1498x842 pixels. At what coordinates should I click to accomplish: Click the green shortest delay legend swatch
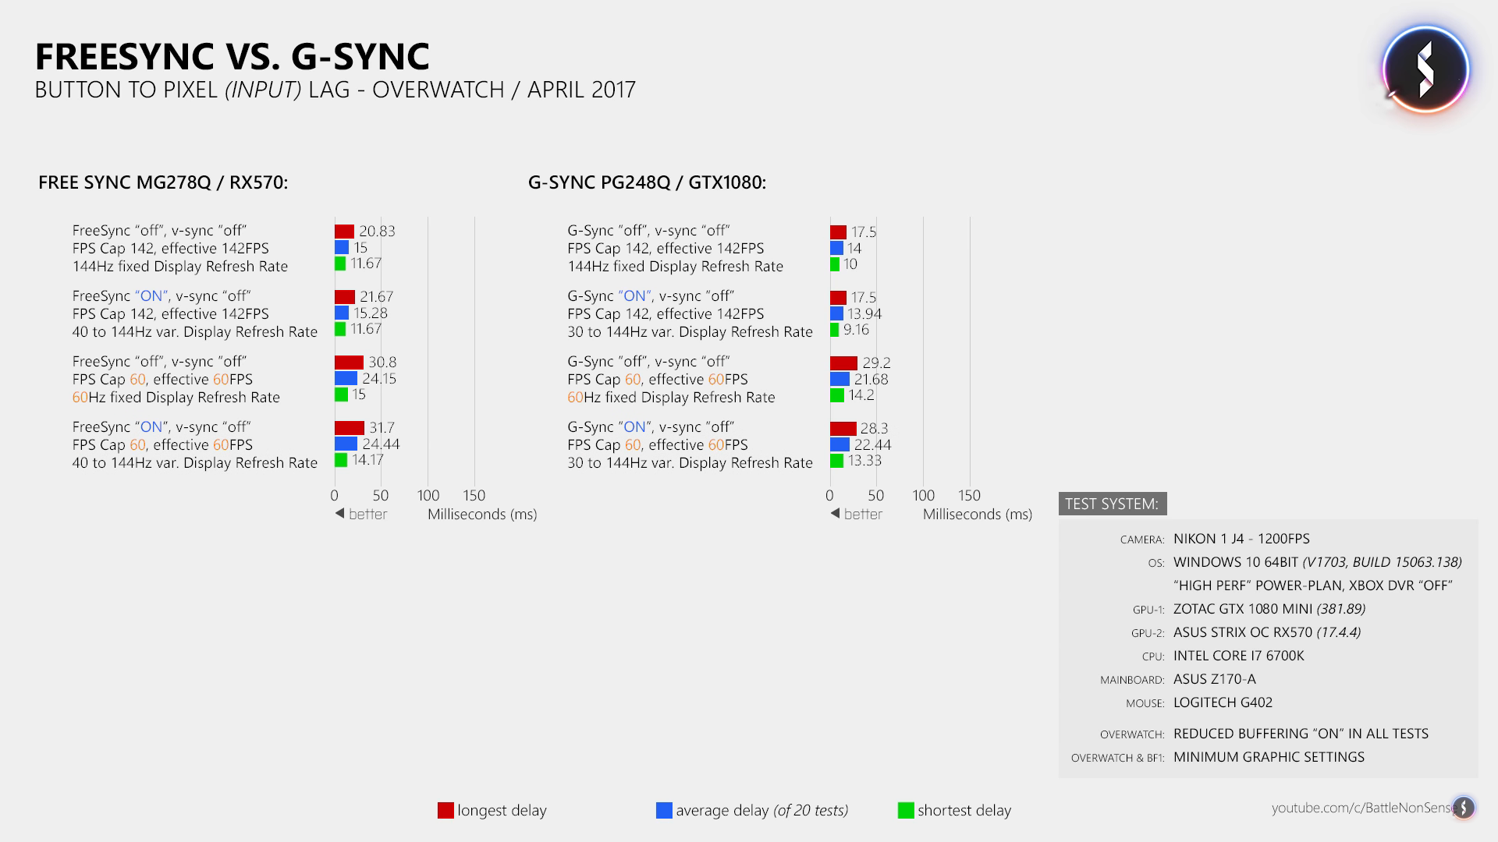pos(906,811)
